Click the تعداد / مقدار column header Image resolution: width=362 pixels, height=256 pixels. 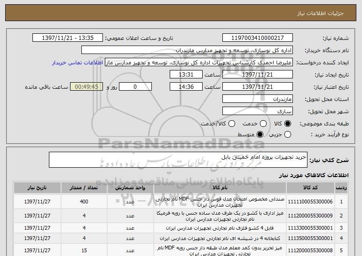84,187
